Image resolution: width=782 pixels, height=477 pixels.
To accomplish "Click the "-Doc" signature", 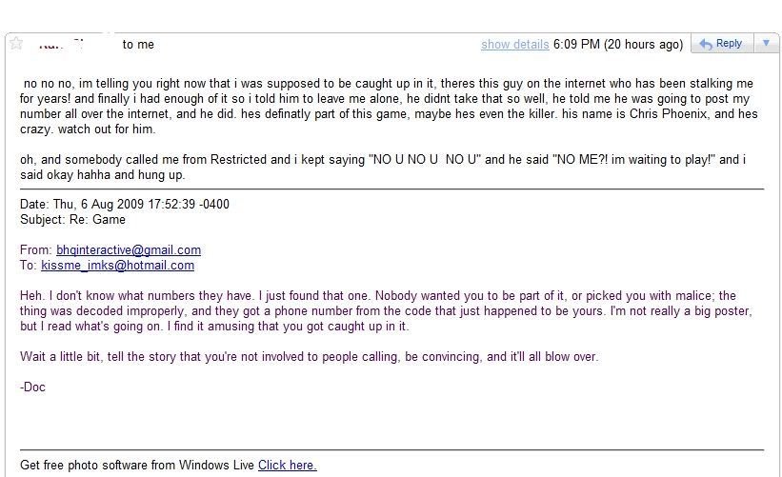I will click(x=32, y=388).
